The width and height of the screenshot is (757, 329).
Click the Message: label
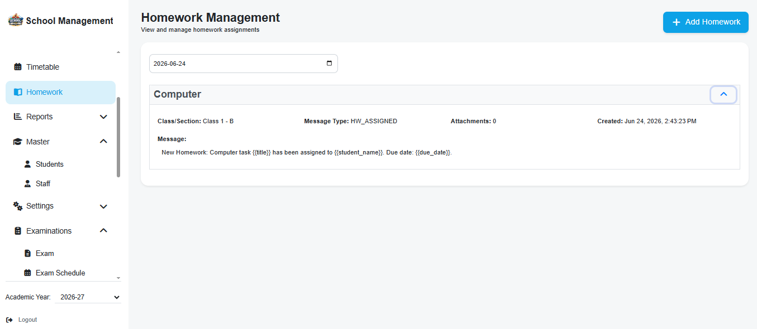coord(172,139)
